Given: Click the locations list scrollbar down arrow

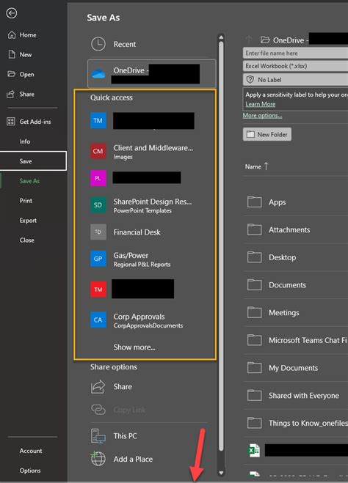Looking at the screenshot, I should (221, 473).
